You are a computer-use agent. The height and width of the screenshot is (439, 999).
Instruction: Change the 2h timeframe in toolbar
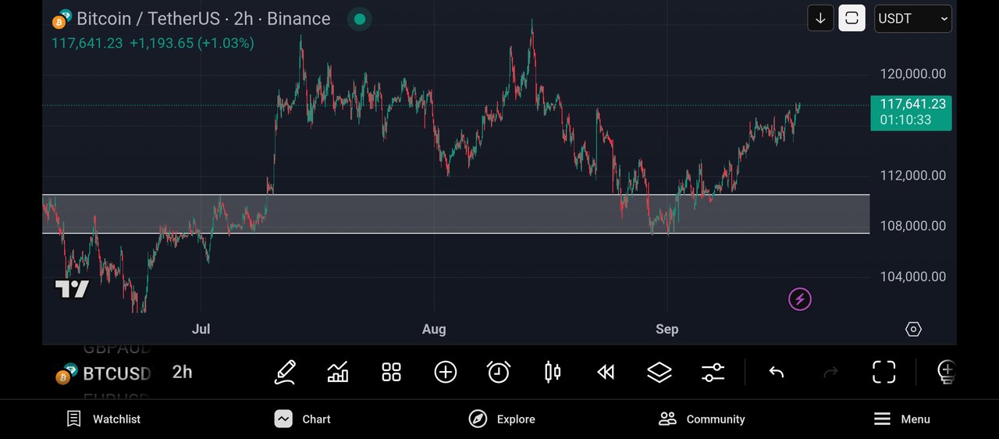(182, 372)
